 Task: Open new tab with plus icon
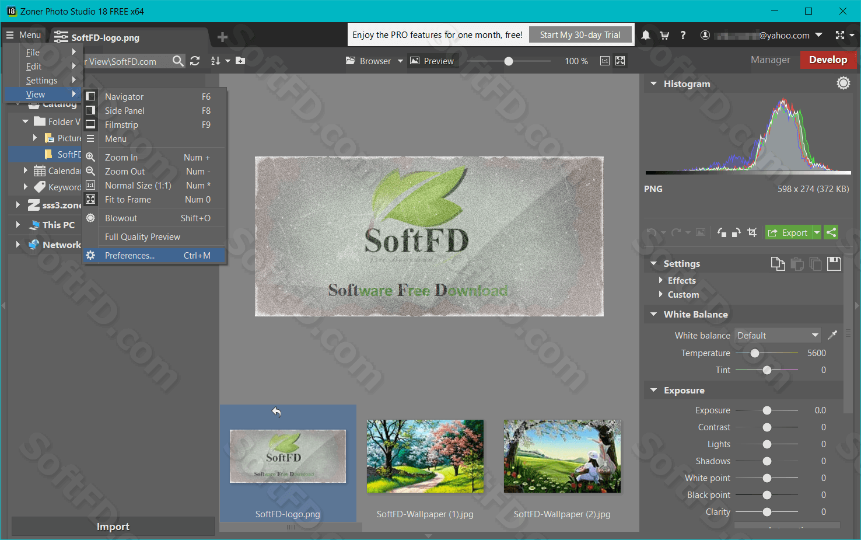222,37
